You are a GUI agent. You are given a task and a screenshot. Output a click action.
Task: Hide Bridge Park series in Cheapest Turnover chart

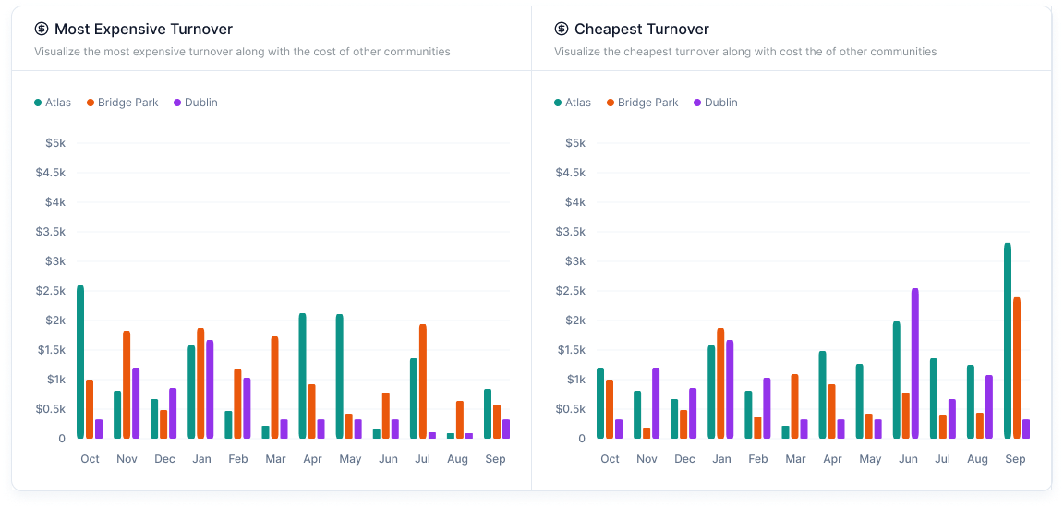pos(642,103)
